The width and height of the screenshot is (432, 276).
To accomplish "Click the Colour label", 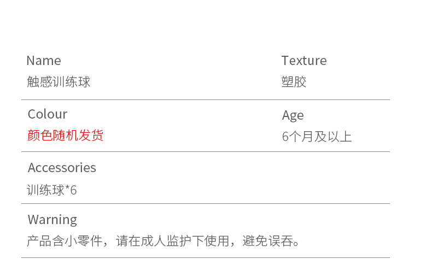I will (x=48, y=114).
